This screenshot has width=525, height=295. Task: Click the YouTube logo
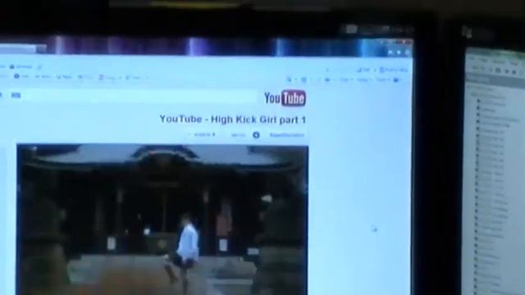point(285,98)
